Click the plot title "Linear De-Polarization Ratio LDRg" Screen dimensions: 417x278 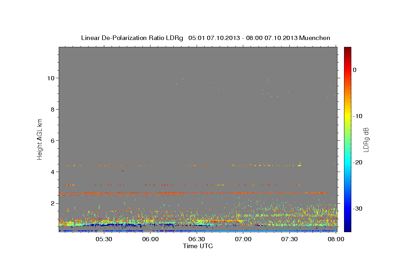coord(132,38)
